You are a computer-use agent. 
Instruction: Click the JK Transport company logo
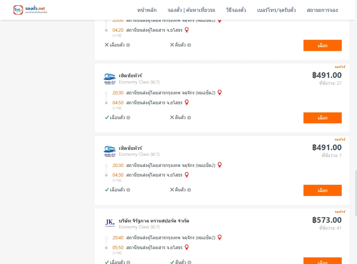tap(110, 223)
